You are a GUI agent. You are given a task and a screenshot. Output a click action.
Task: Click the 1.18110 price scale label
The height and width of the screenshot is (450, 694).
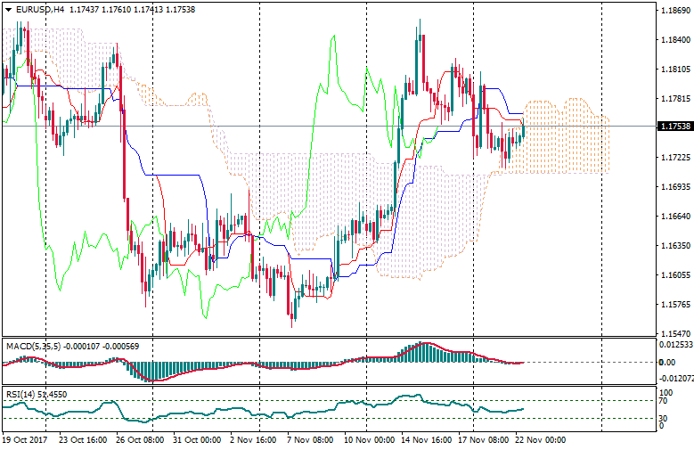pos(674,70)
